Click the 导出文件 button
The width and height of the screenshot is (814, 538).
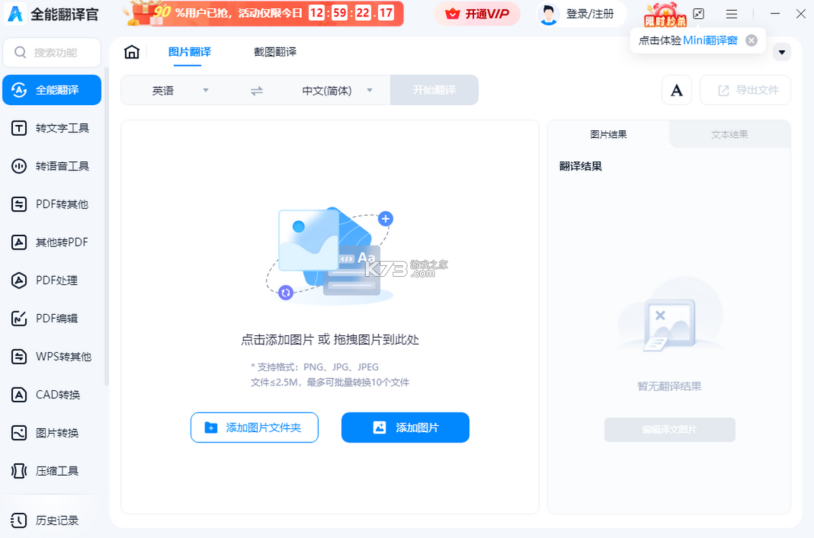click(745, 90)
